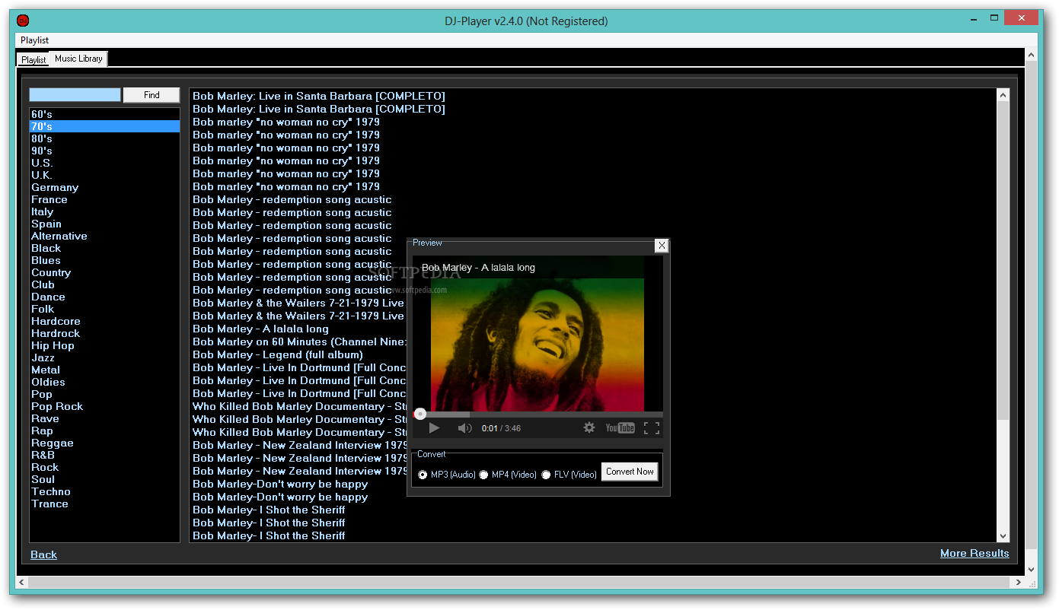
Task: Close the Preview panel
Action: pyautogui.click(x=662, y=245)
